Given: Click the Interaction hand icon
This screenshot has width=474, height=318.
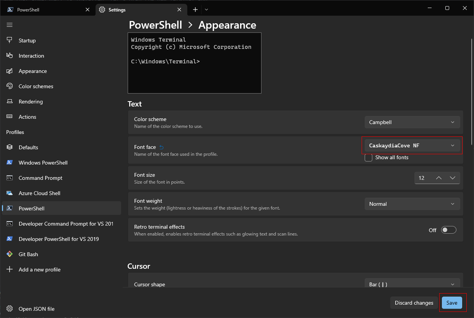Looking at the screenshot, I should pyautogui.click(x=10, y=55).
